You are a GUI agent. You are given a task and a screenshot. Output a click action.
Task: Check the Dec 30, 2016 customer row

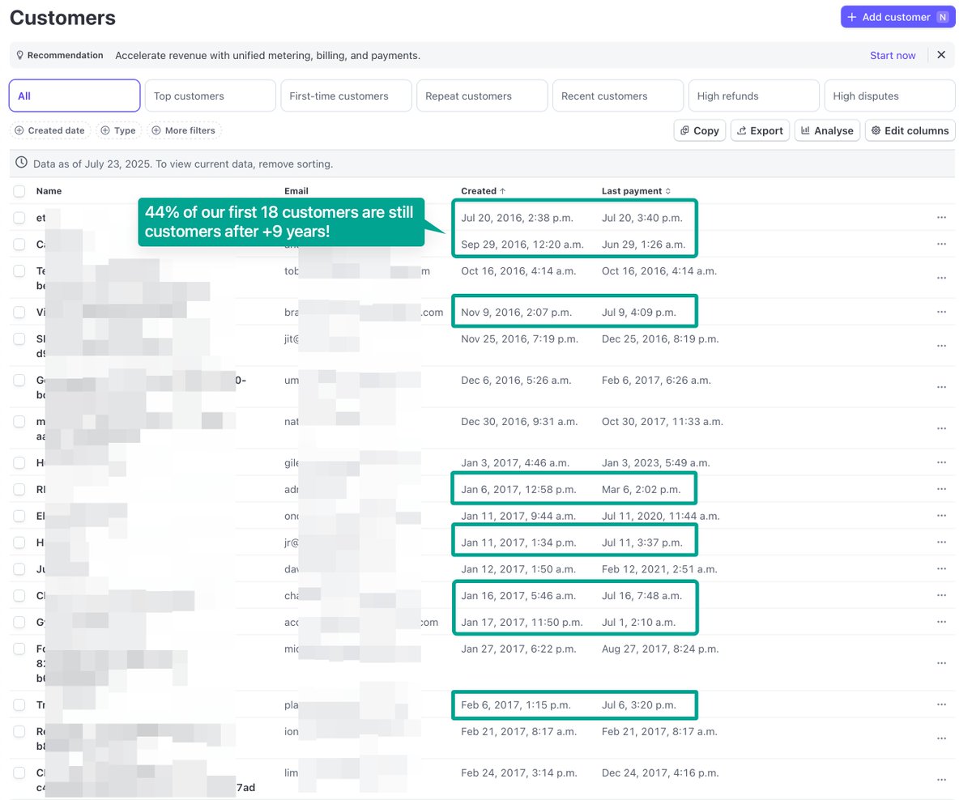(x=19, y=422)
